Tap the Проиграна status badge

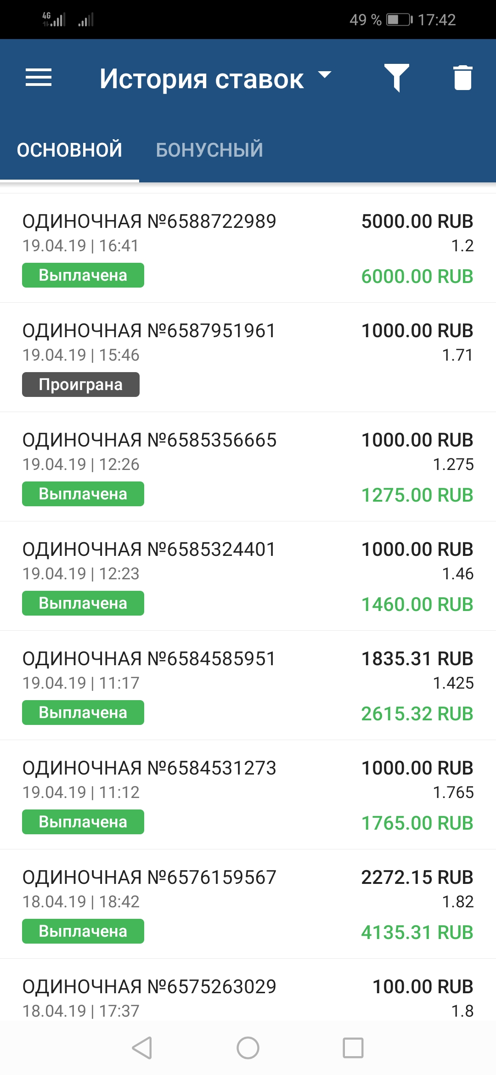(81, 385)
